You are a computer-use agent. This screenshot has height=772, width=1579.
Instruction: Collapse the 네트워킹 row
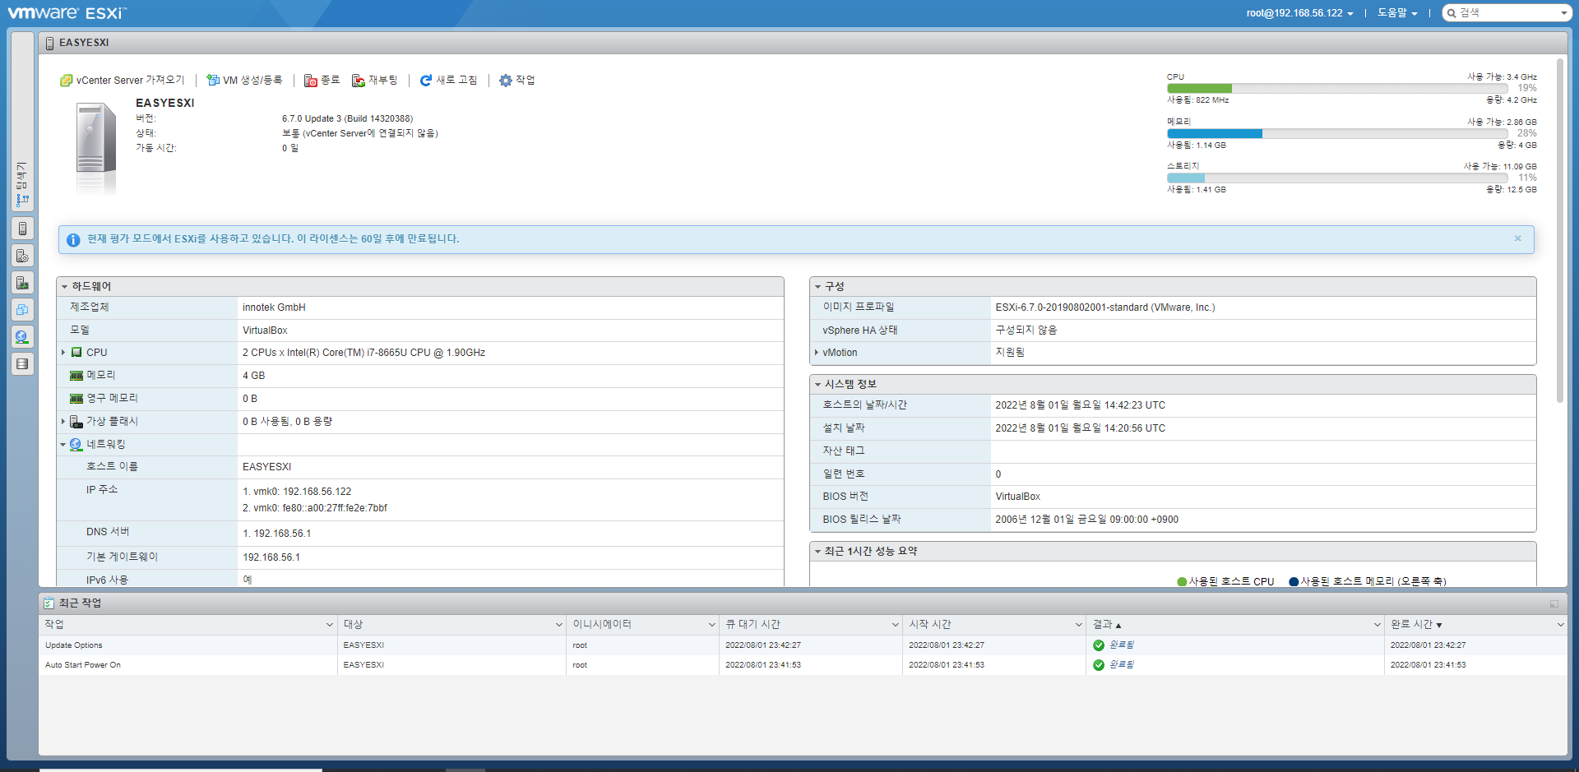[63, 445]
